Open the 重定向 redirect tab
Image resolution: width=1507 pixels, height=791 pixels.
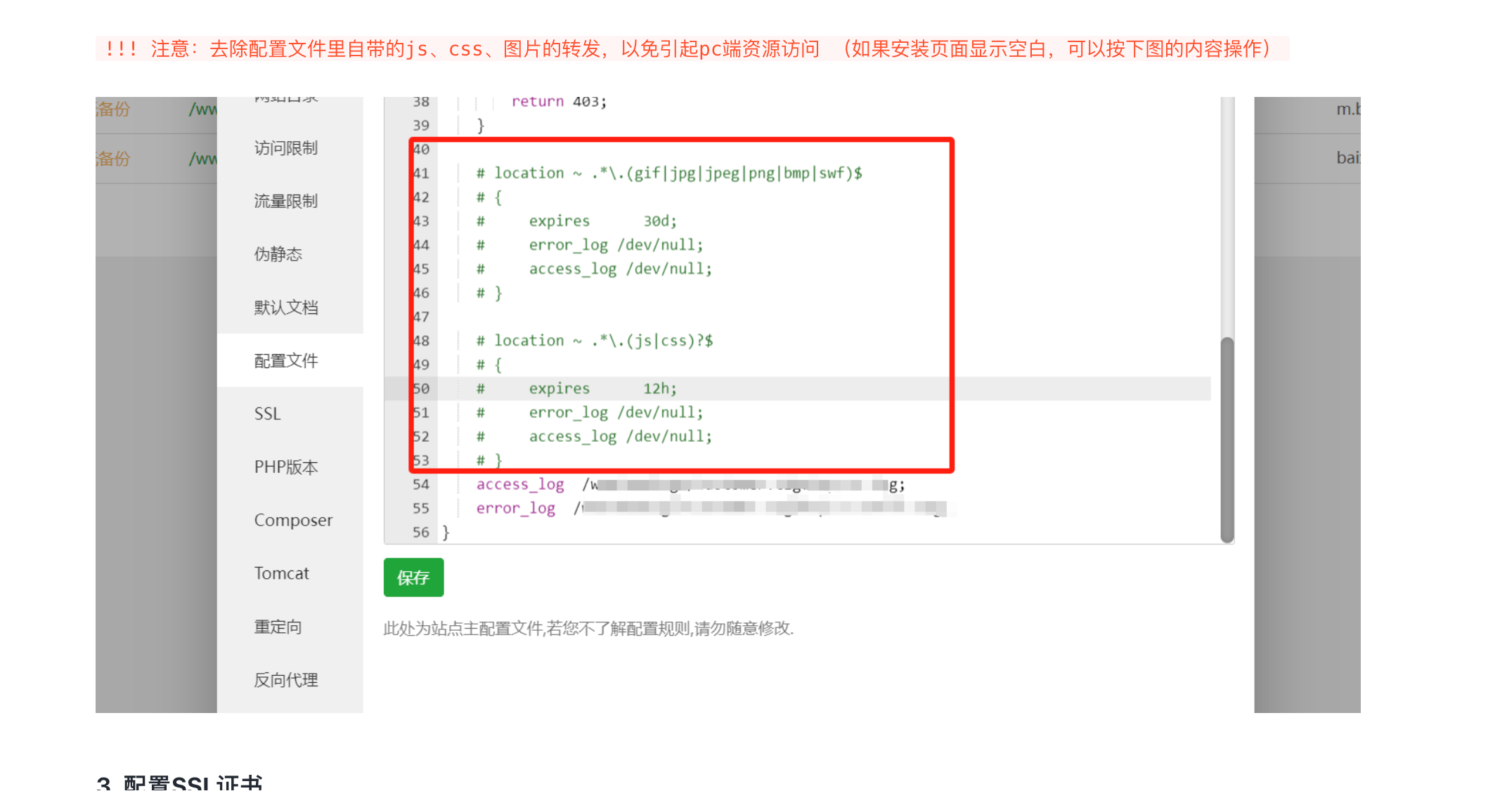coord(278,627)
